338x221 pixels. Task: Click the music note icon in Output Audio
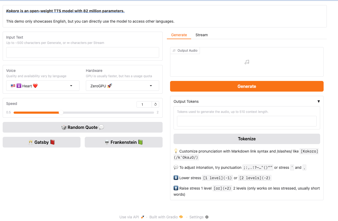click(x=247, y=62)
